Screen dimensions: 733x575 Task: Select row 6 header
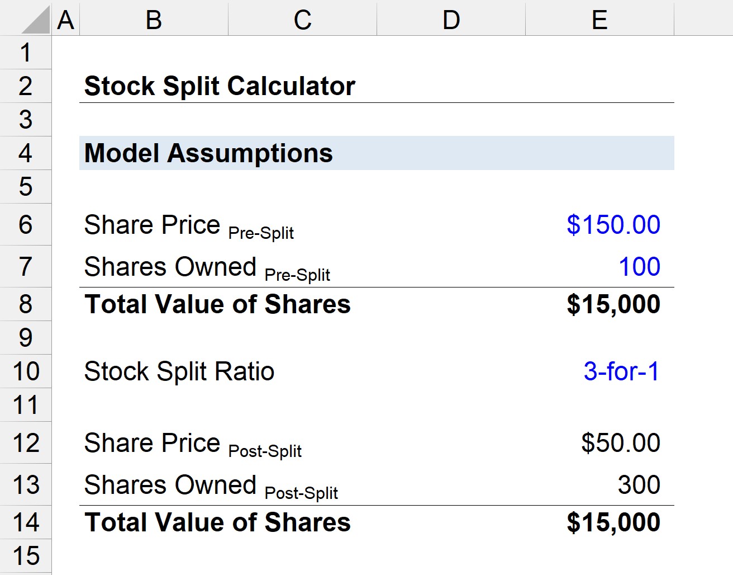(x=26, y=225)
